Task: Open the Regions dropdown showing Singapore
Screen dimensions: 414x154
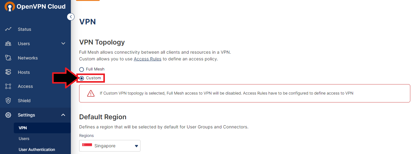Action: click(110, 146)
